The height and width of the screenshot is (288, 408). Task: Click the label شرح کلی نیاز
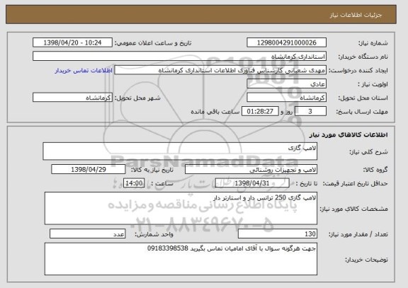[x=368, y=152]
